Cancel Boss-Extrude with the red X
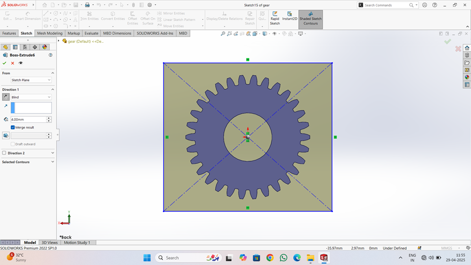The image size is (471, 265). click(12, 63)
